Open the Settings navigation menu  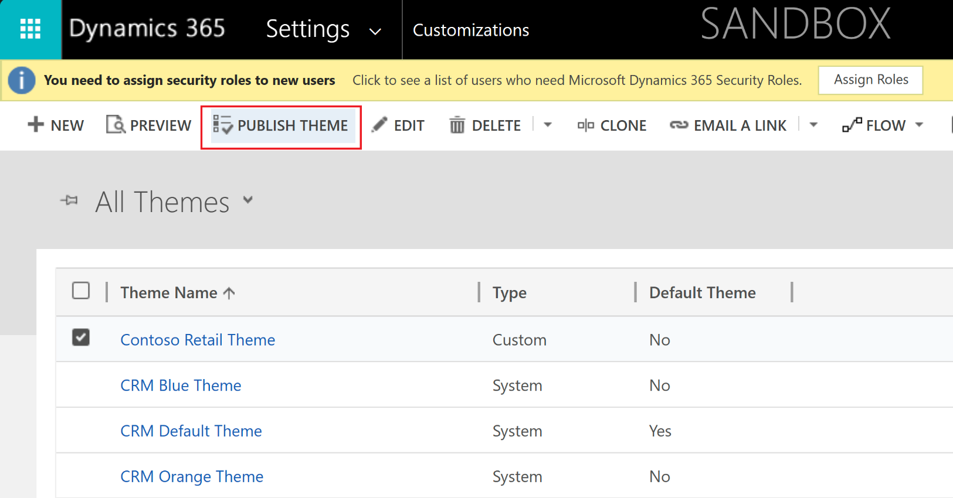point(308,29)
